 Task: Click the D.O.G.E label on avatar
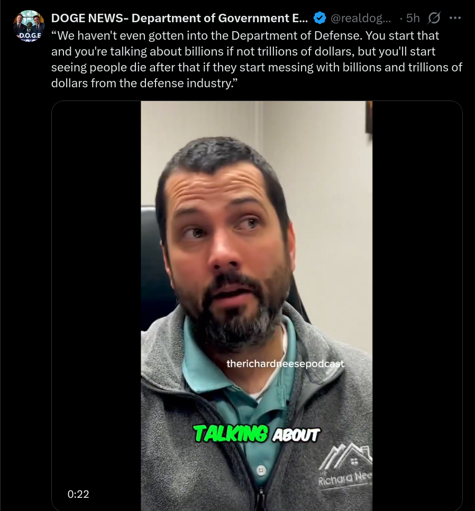pyautogui.click(x=30, y=35)
